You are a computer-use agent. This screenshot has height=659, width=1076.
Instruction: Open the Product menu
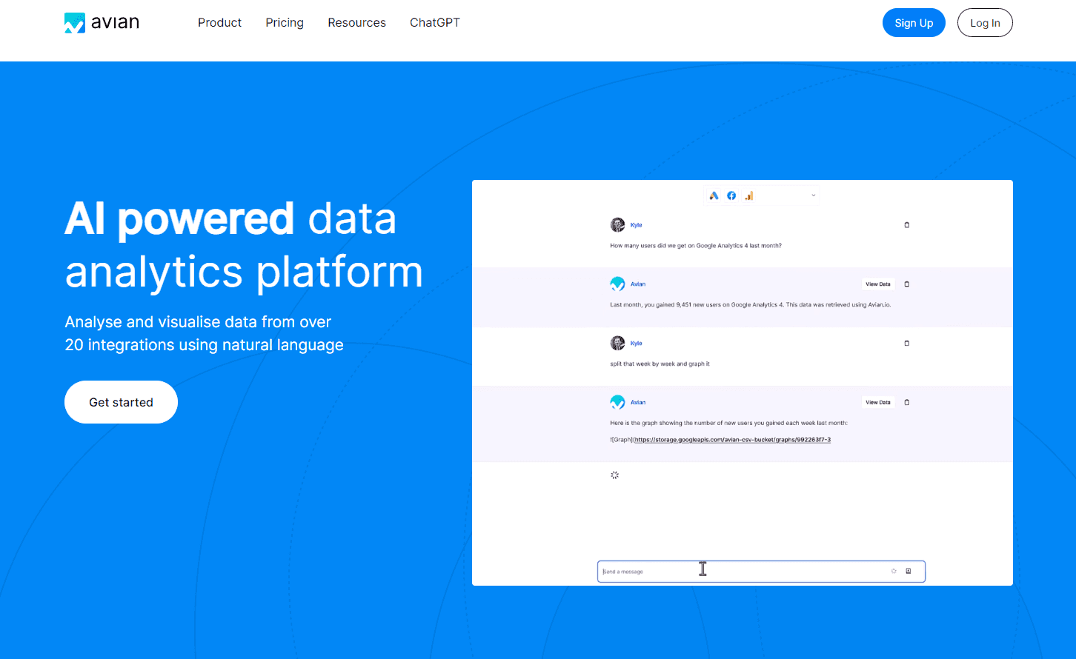click(219, 23)
